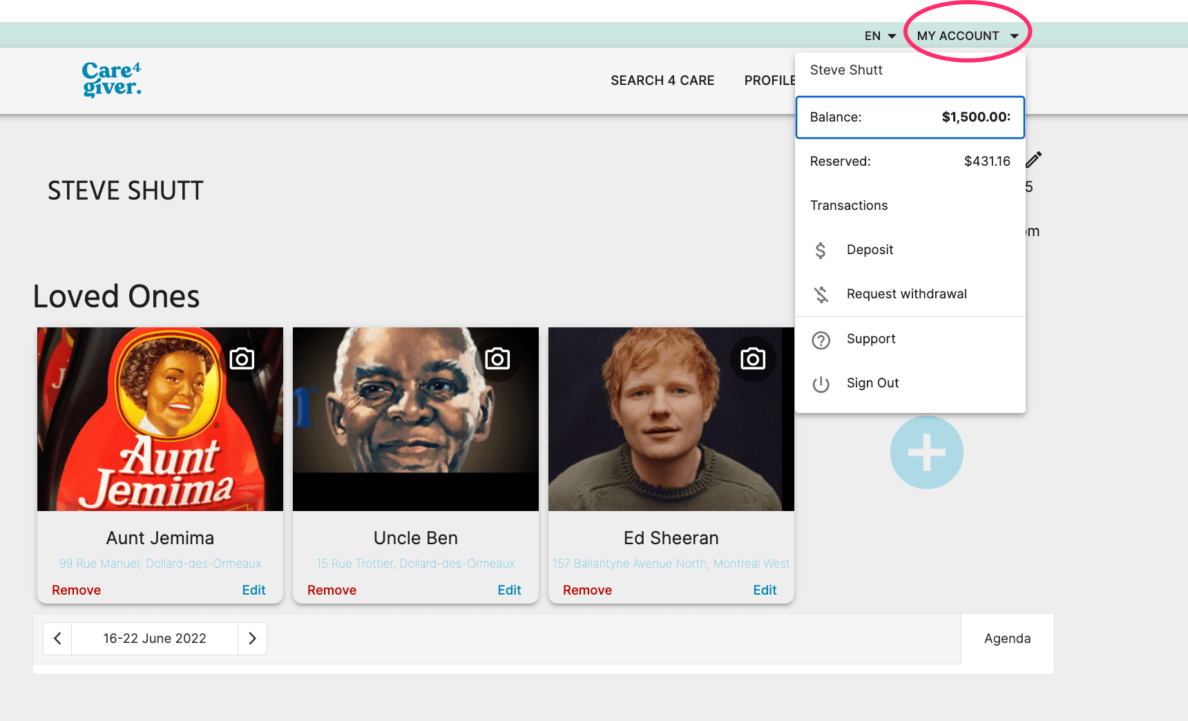The width and height of the screenshot is (1188, 721).
Task: Change Uncle Ben's photo via camera icon
Action: click(x=497, y=358)
